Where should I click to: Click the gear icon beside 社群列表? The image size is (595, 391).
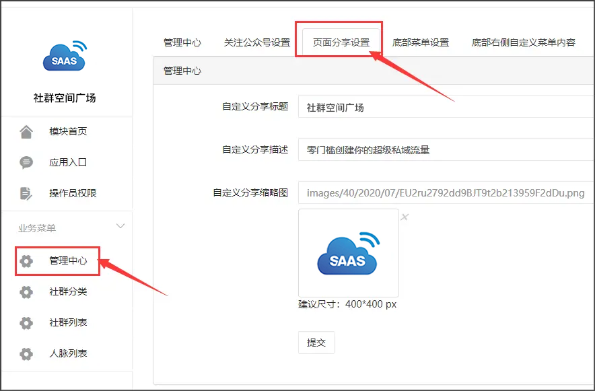(26, 323)
